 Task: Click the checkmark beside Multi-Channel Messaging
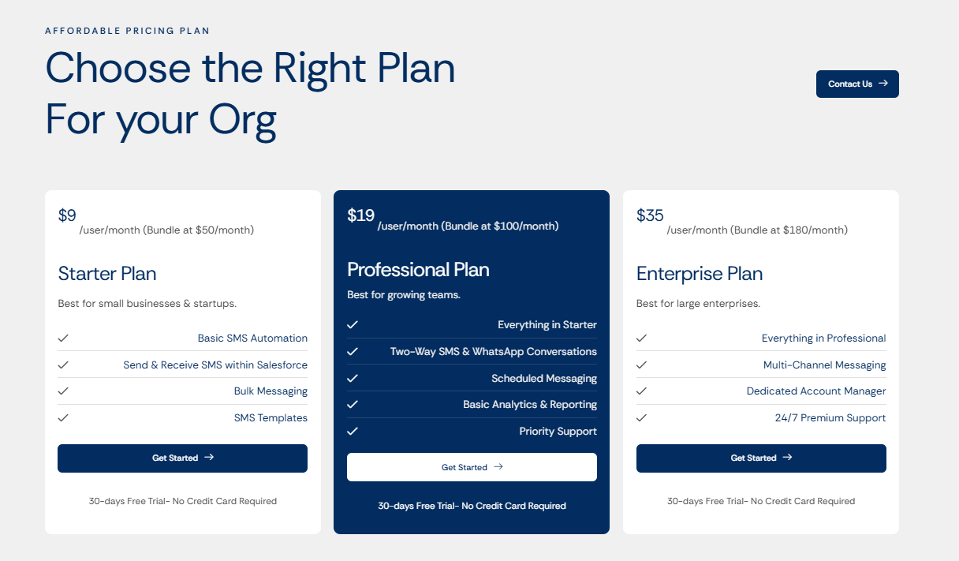point(641,365)
